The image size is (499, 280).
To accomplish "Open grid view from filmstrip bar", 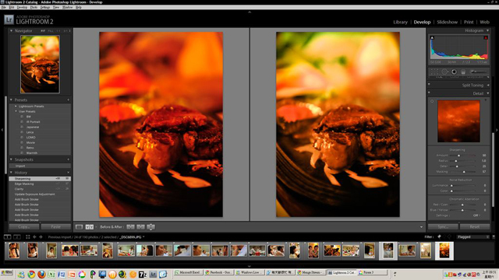I will point(28,236).
